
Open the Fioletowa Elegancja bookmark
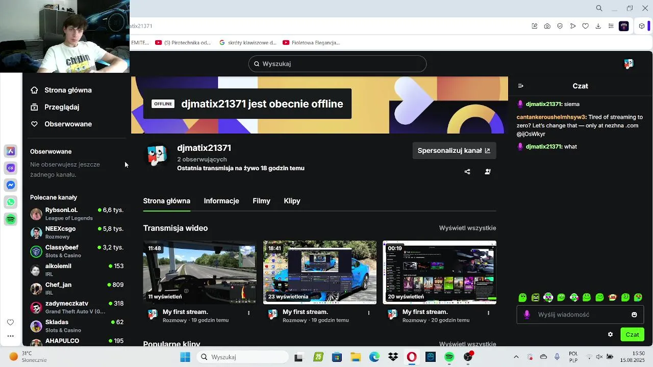point(311,43)
